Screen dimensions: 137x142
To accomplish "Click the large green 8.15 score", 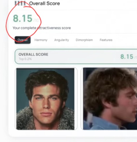I will 23,18.
